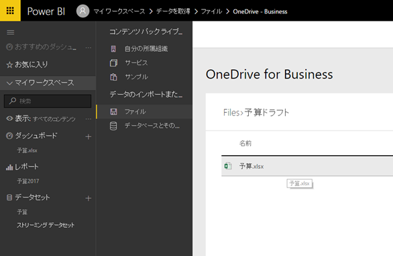
Task: Toggle the hamburger navigation menu
Action: tap(11, 32)
